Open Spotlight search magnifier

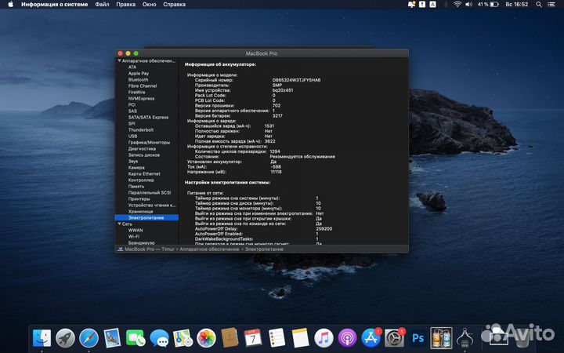(x=539, y=5)
